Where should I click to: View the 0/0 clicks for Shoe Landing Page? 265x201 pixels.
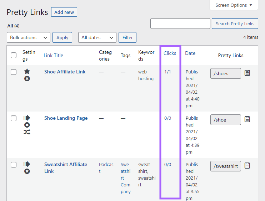(x=167, y=118)
